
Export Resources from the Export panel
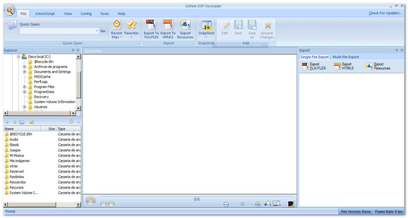378,66
